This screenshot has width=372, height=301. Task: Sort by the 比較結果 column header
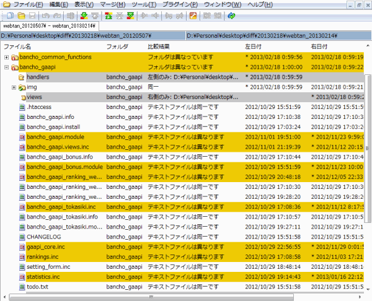[159, 46]
